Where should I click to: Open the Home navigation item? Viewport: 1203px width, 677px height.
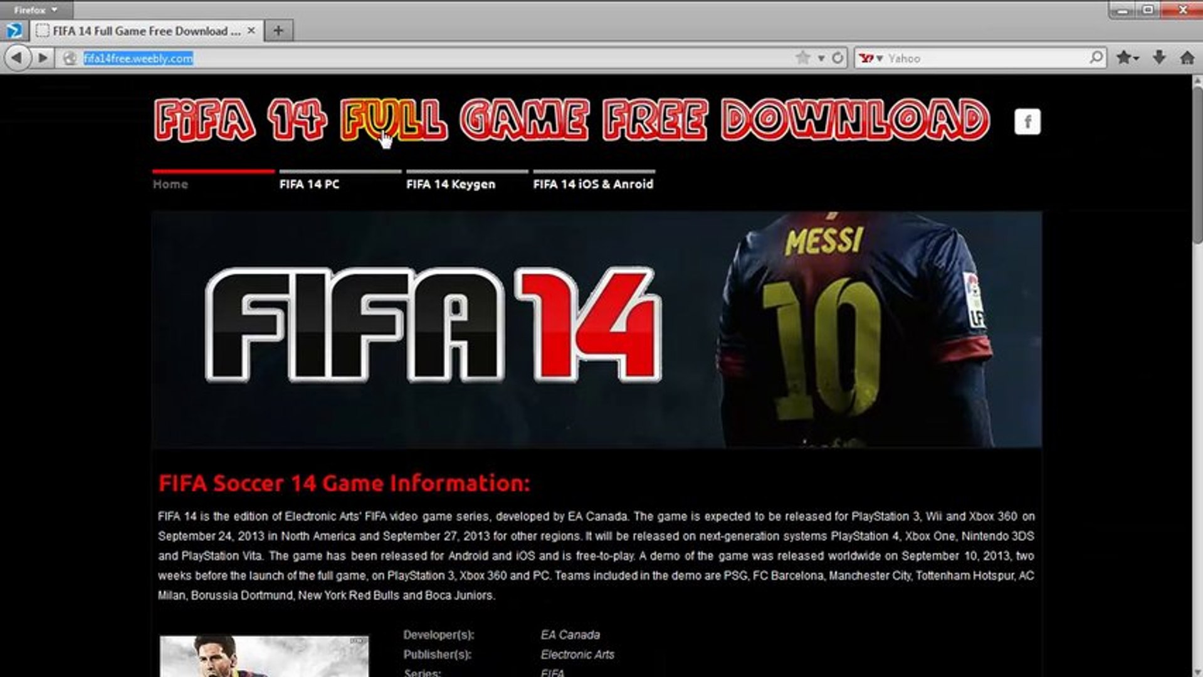click(171, 184)
